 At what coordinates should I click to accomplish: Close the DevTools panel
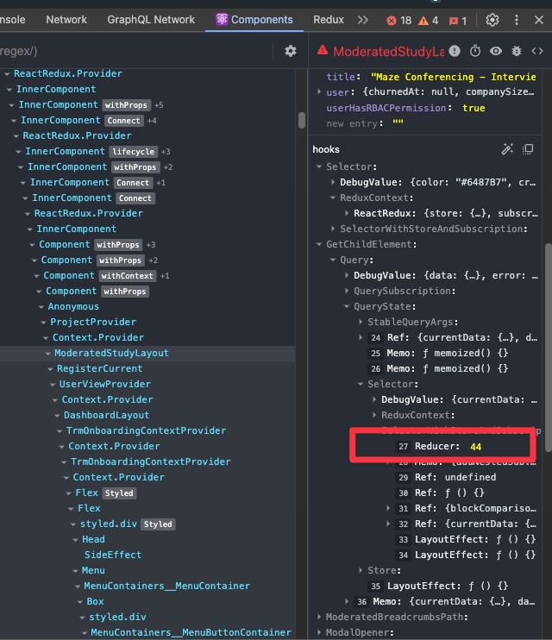pos(539,20)
